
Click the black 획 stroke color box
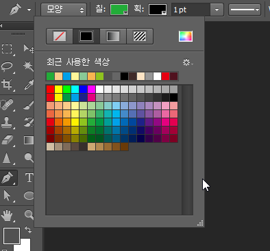(x=158, y=10)
